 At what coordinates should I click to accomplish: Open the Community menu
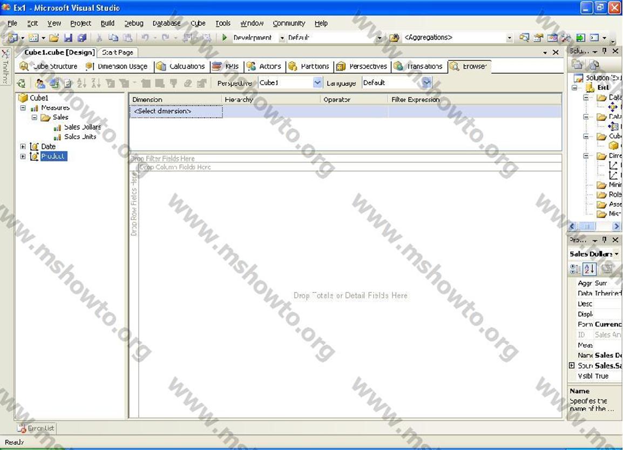point(289,23)
